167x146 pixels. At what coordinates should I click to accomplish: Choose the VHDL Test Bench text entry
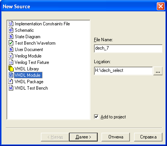31,88
